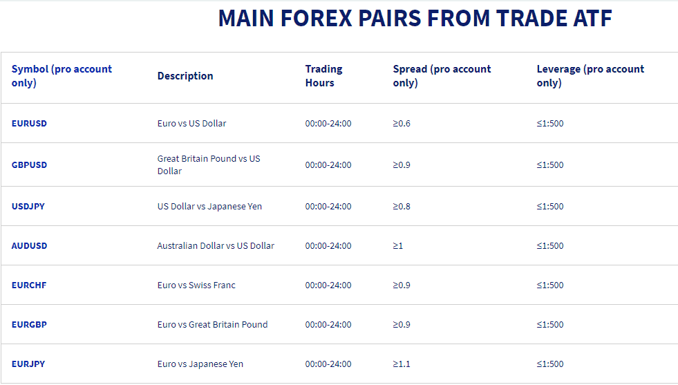Screen dimensions: 678x385
Task: Select the USDJPY symbol link
Action: point(28,207)
